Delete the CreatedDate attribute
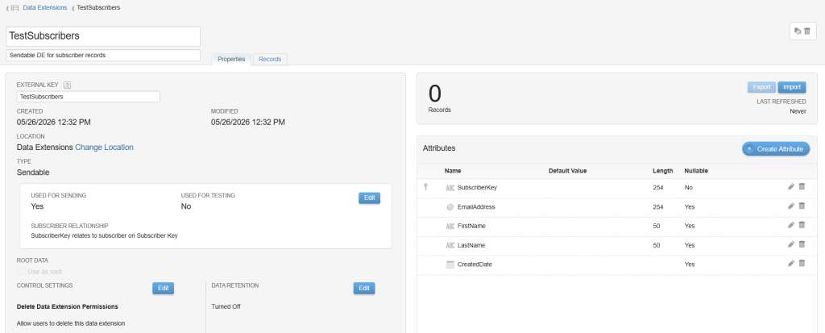Screen dimensions: 825x333 (802, 264)
